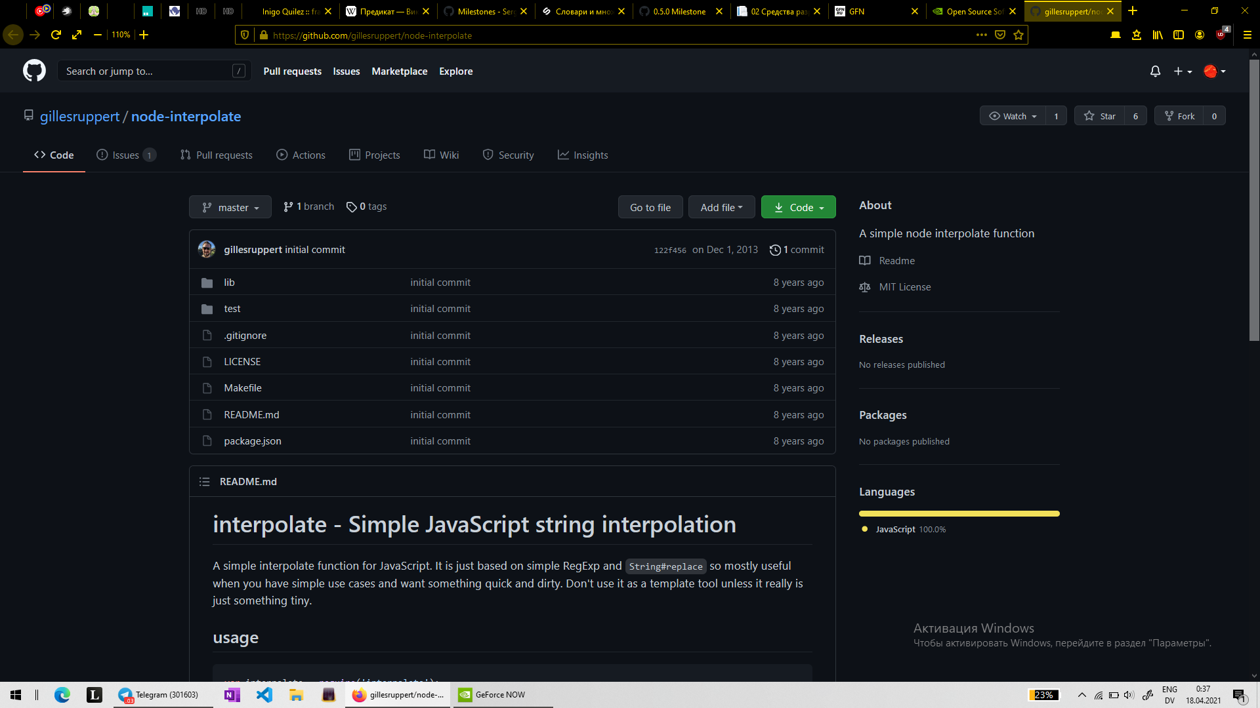Click the yellow JavaScript language bar
This screenshot has width=1260, height=708.
[x=959, y=514]
